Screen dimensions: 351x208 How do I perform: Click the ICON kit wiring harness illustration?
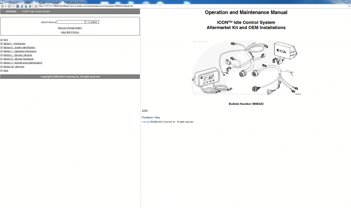(x=246, y=68)
